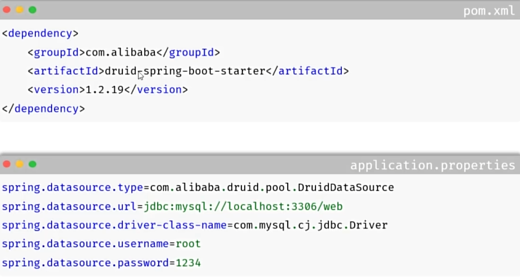This screenshot has height=277, width=520.
Task: Click the password value 1234
Action: pyautogui.click(x=188, y=263)
